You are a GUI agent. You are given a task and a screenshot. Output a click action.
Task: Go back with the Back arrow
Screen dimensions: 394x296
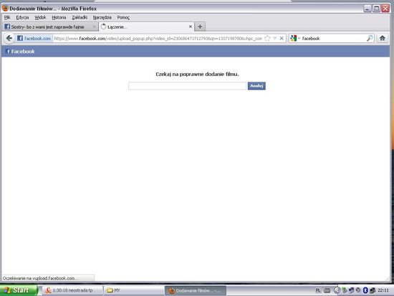pyautogui.click(x=9, y=38)
